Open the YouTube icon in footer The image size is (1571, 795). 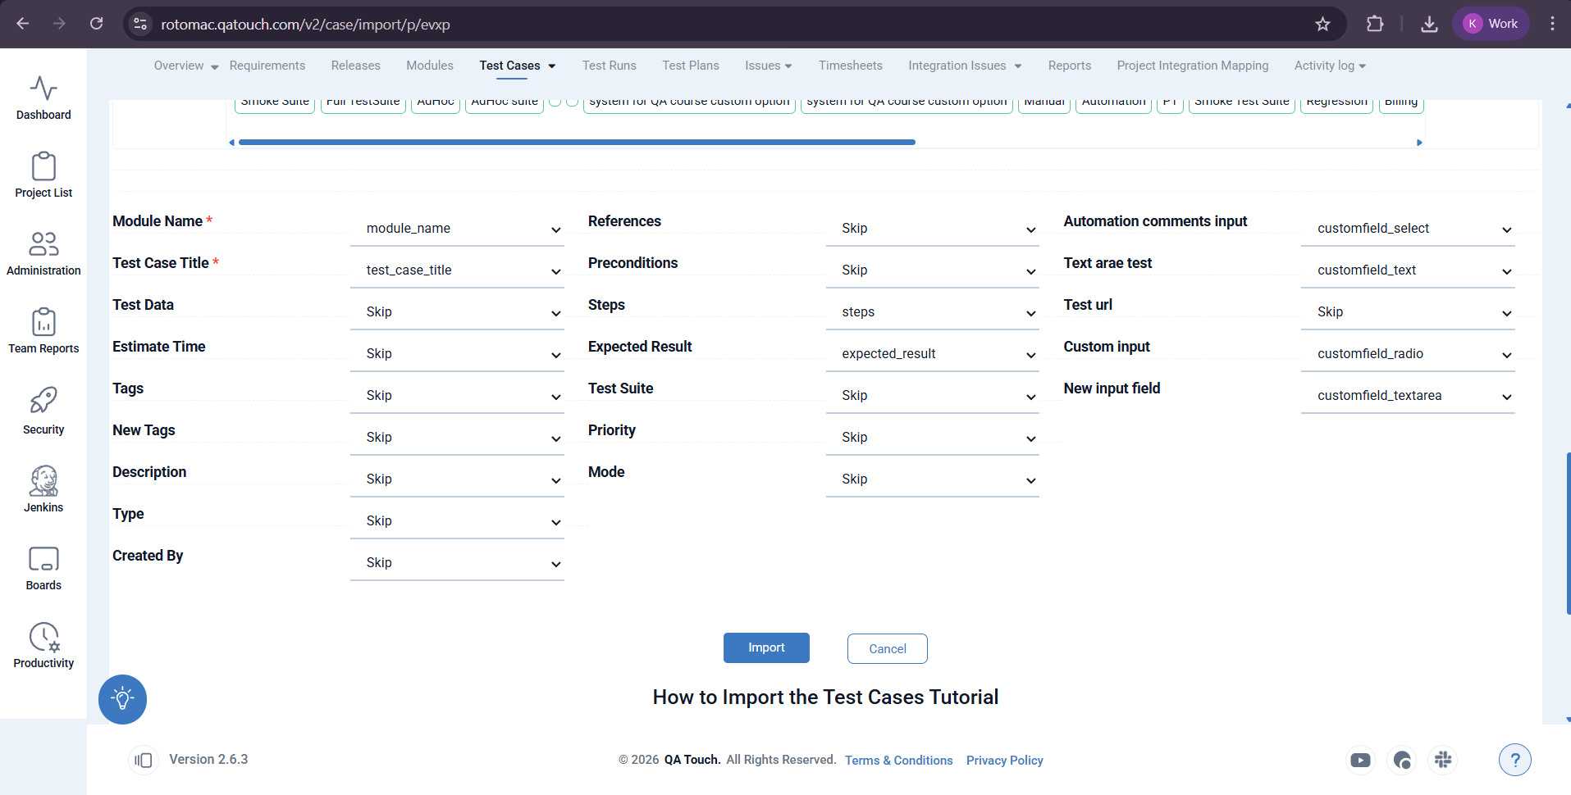[x=1360, y=760]
